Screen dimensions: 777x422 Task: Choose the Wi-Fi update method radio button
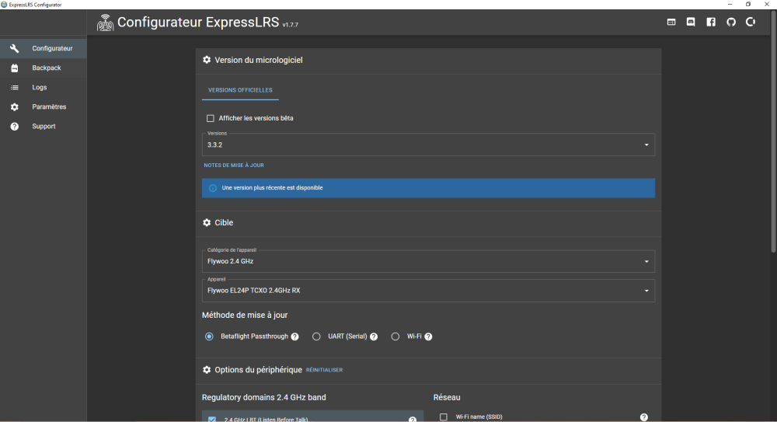(395, 337)
